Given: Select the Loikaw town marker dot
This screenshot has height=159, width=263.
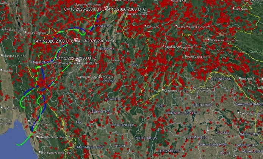Looking at the screenshot, I should (25, 32).
